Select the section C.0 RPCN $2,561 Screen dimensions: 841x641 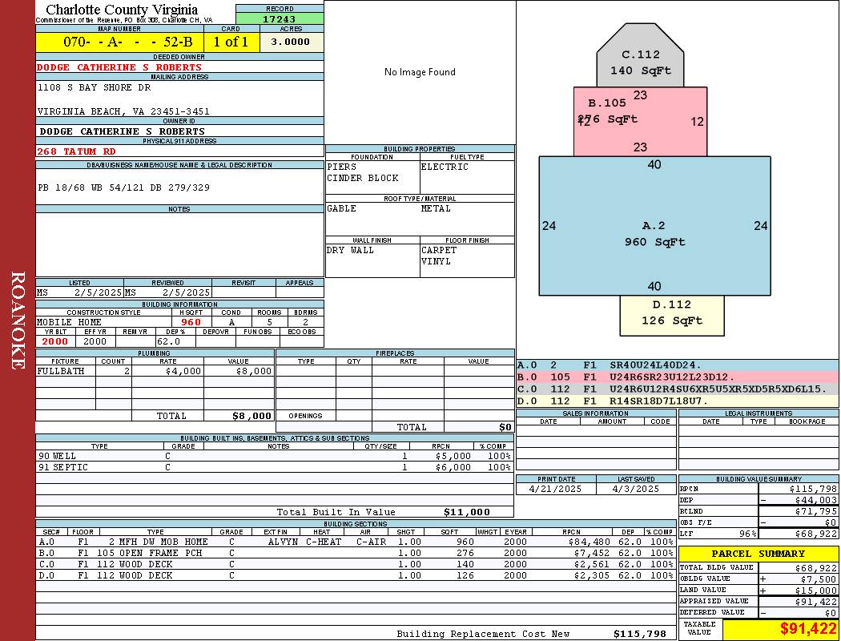coord(592,564)
